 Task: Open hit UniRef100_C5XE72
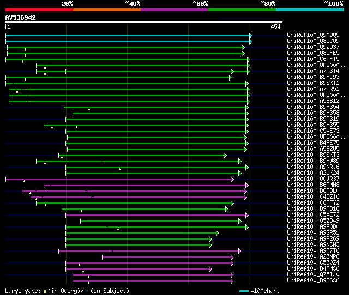coord(313,215)
